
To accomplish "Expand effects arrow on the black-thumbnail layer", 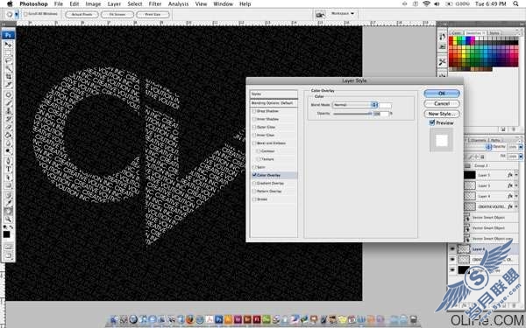I will click(516, 175).
